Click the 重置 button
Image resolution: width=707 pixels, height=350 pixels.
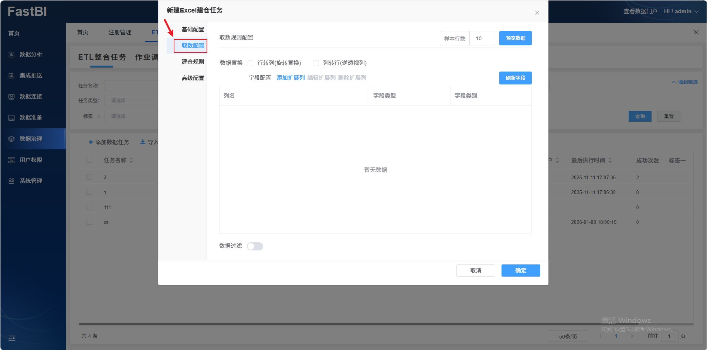click(x=669, y=117)
